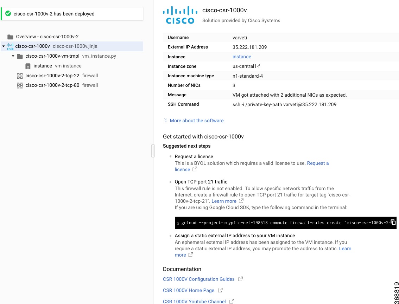Click the Request a license step heading

click(x=194, y=157)
